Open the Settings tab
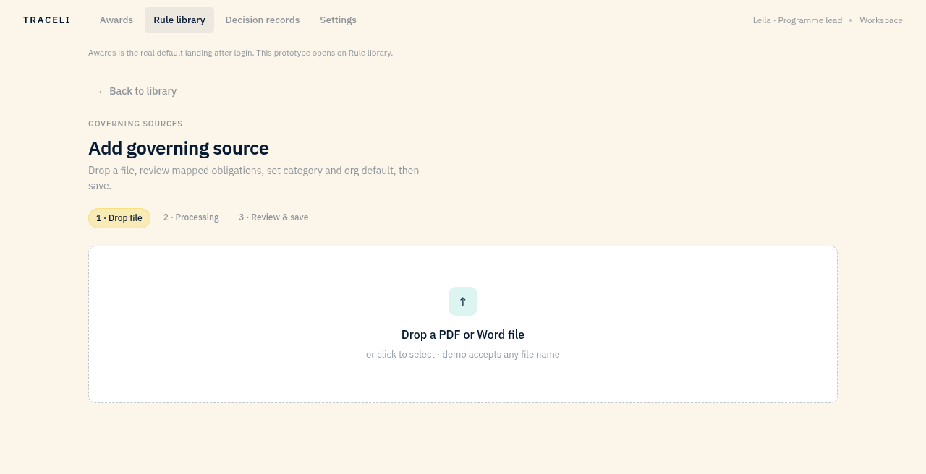926x474 pixels. (x=338, y=20)
